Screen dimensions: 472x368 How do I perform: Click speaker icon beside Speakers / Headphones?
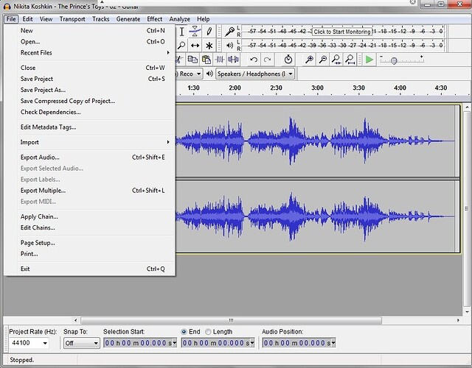coord(209,74)
